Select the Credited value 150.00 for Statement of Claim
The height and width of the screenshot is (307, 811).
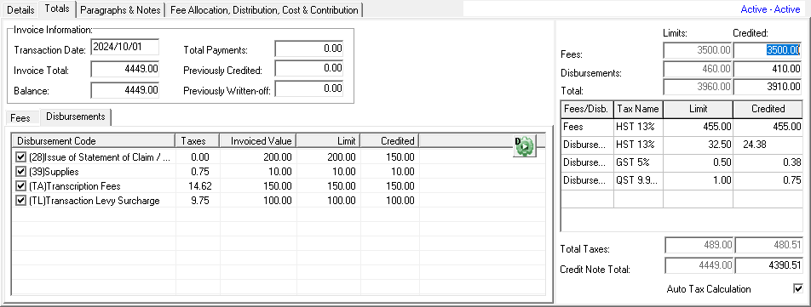[390, 157]
